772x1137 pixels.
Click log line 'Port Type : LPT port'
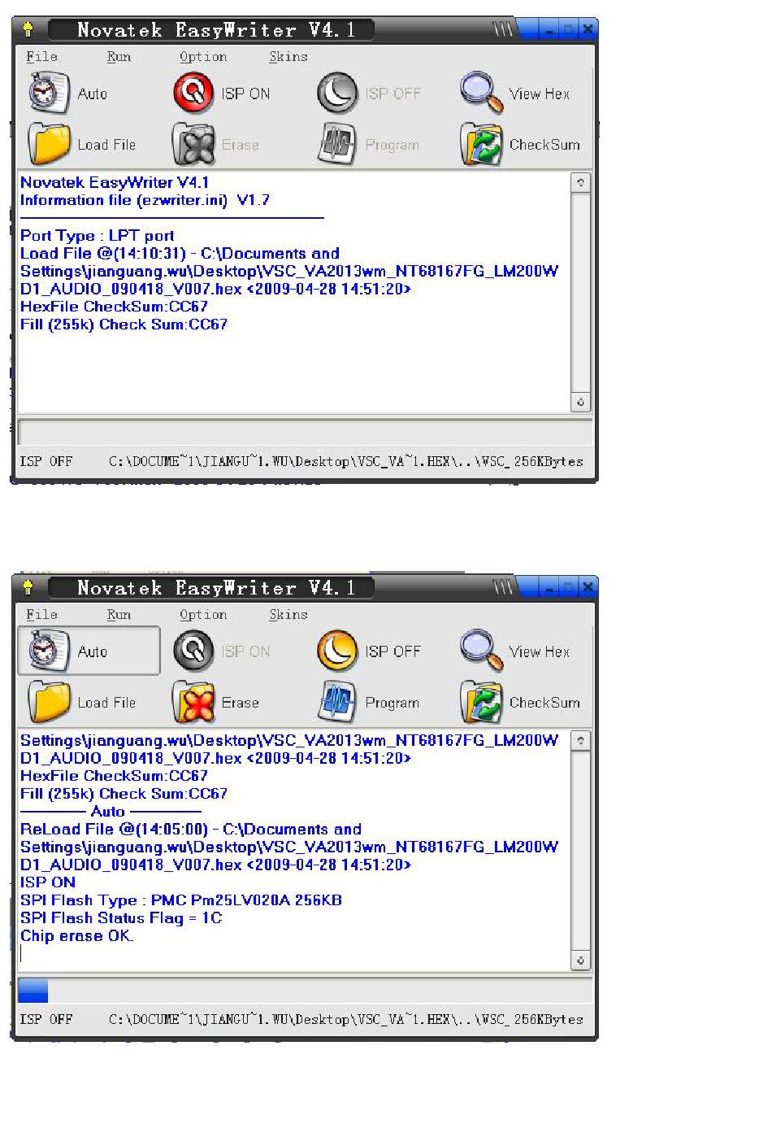(x=98, y=236)
